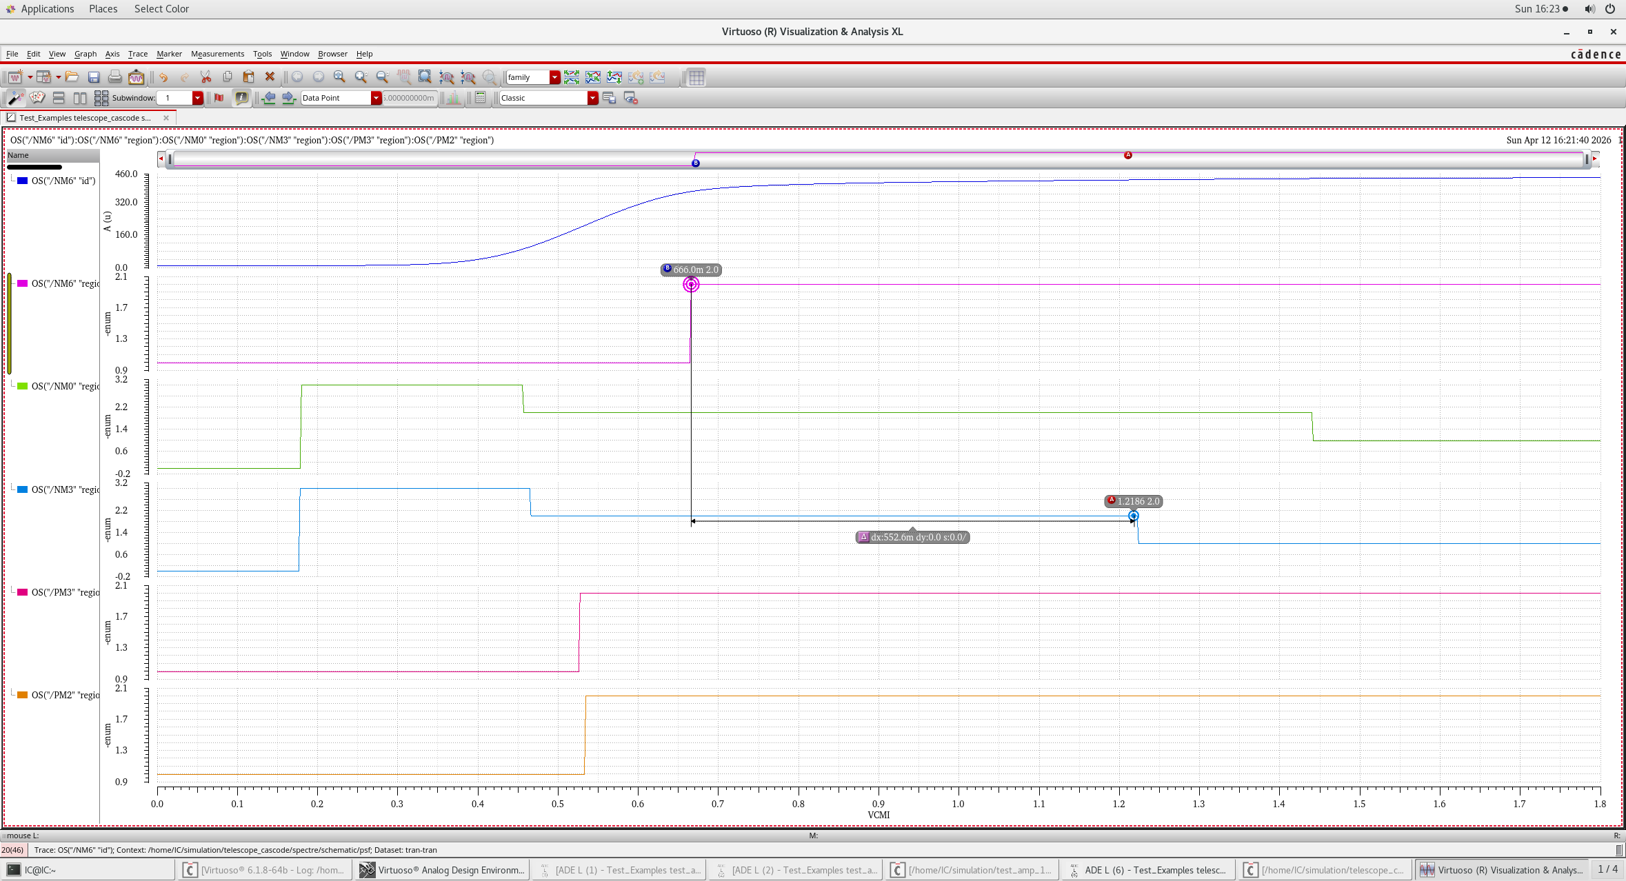The height and width of the screenshot is (881, 1626).
Task: Click the card stack layout icon
Action: [37, 98]
